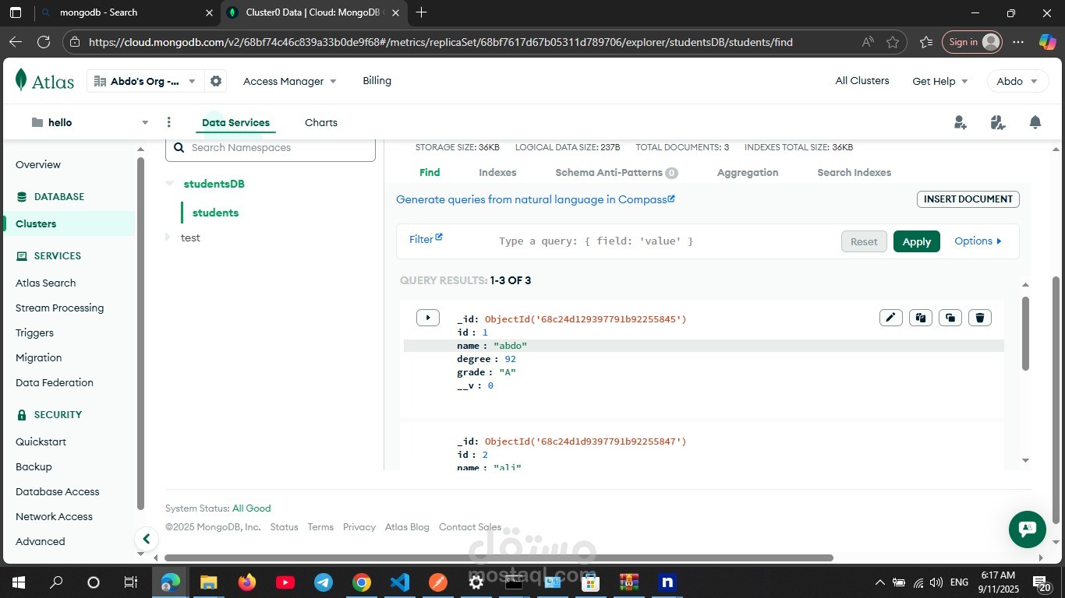
Task: Click the INSERT DOCUMENT button
Action: [x=968, y=199]
